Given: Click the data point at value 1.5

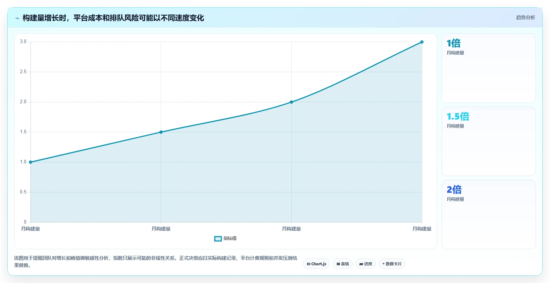Looking at the screenshot, I should pos(161,132).
